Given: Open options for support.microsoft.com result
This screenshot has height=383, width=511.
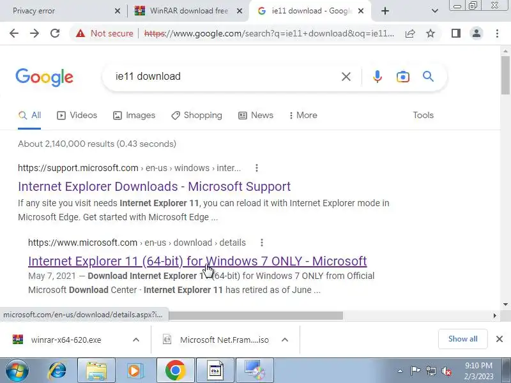Looking at the screenshot, I should [x=257, y=168].
